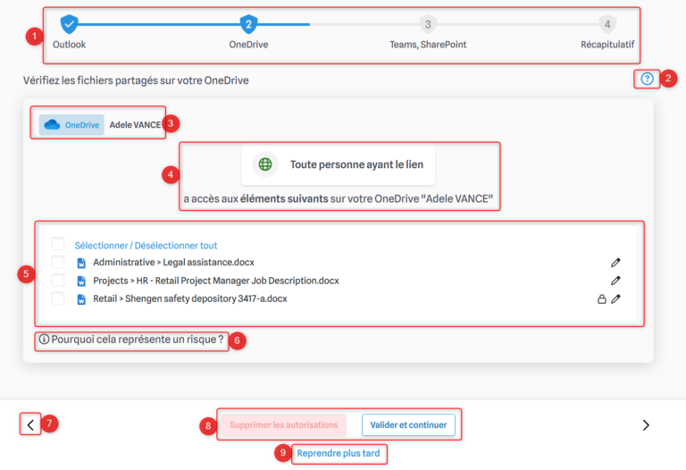Click the Sélectionner / Désélectionner tout link
The width and height of the screenshot is (686, 470).
[146, 246]
